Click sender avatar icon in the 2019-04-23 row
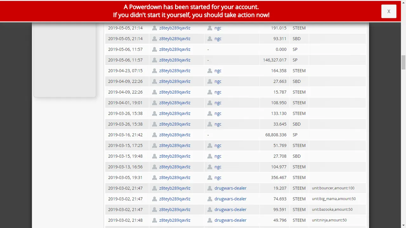This screenshot has width=406, height=228. pos(154,71)
